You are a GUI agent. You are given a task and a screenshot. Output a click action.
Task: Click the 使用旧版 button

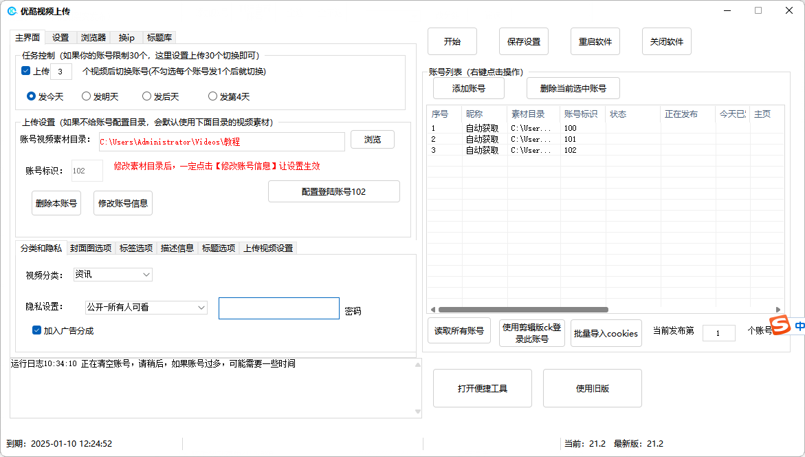coord(593,388)
